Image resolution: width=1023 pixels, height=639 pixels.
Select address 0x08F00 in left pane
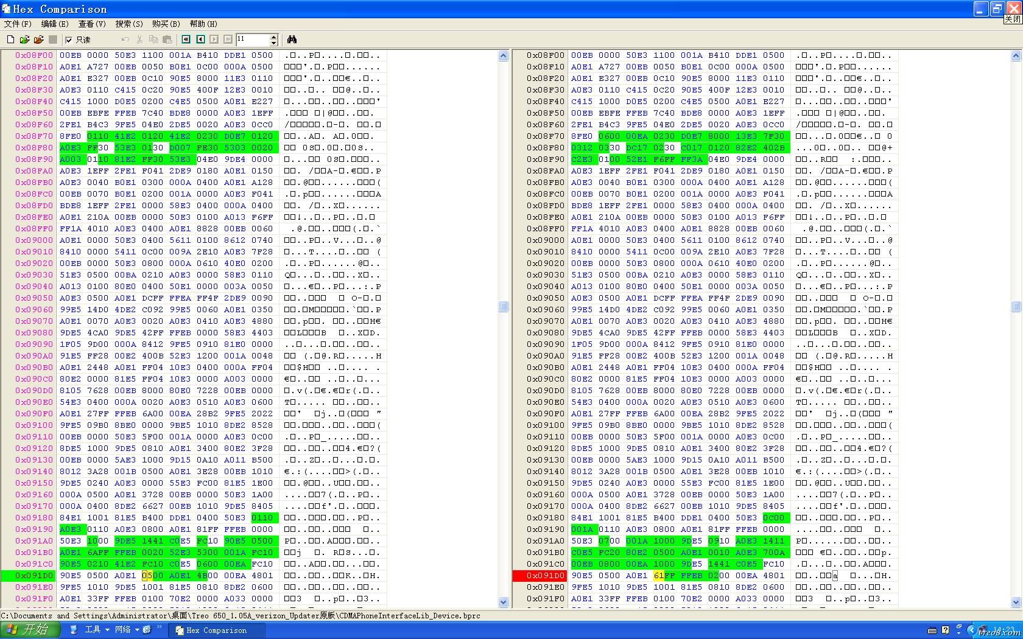[x=34, y=55]
